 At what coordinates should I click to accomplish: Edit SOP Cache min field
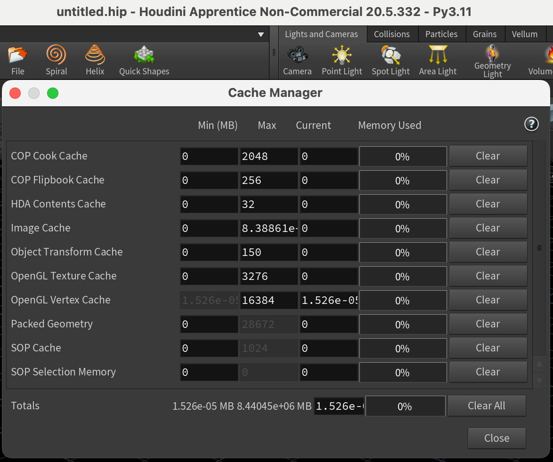click(209, 348)
